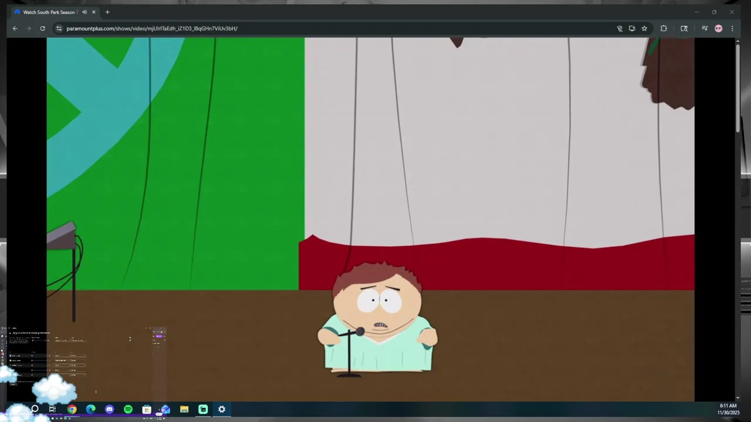The height and width of the screenshot is (422, 751).
Task: Open Microsoft Store from the taskbar
Action: (147, 409)
